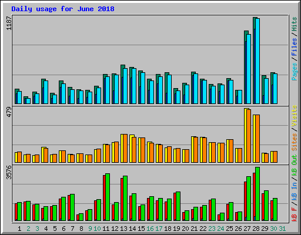Click green day label 24 on the x-axis
The height and width of the screenshot is (235, 301).
220,229
